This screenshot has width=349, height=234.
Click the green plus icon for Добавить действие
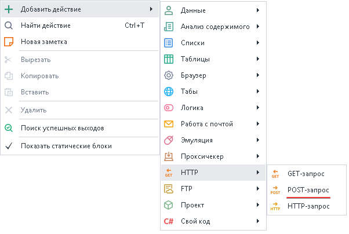pyautogui.click(x=9, y=9)
